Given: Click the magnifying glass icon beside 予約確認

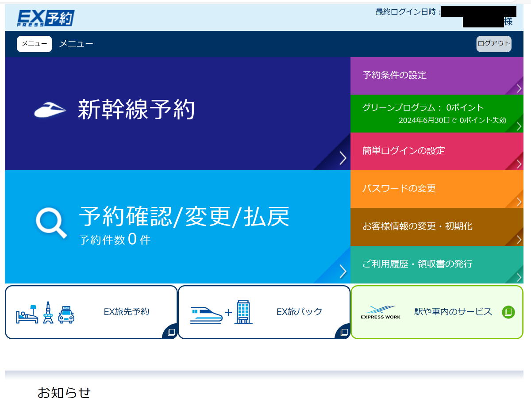Looking at the screenshot, I should click(51, 222).
